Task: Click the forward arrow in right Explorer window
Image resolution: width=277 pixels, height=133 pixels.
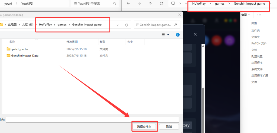Action: pos(139,3)
